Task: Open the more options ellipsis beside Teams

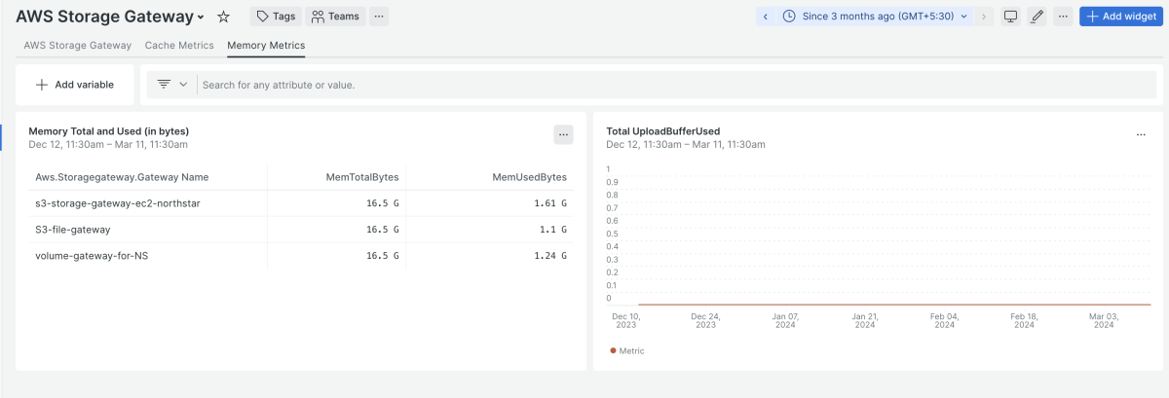Action: [x=379, y=17]
